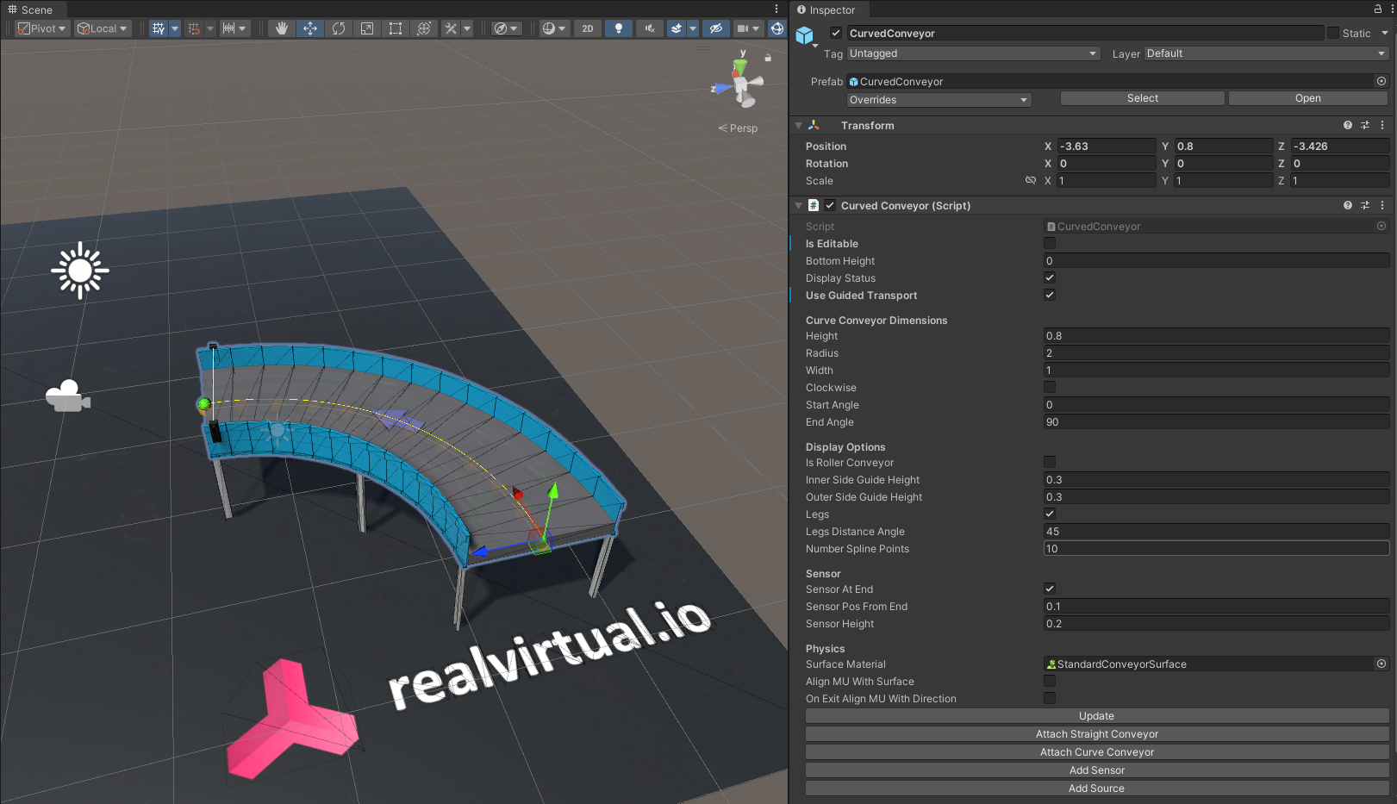
Task: Click the scene visibility hidden-eye icon
Action: click(715, 28)
